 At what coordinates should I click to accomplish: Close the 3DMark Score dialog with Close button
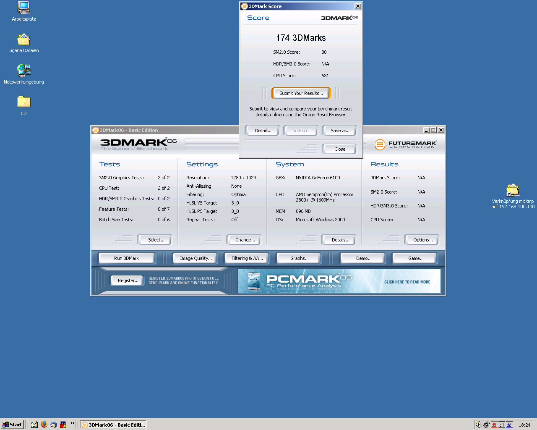pos(340,149)
